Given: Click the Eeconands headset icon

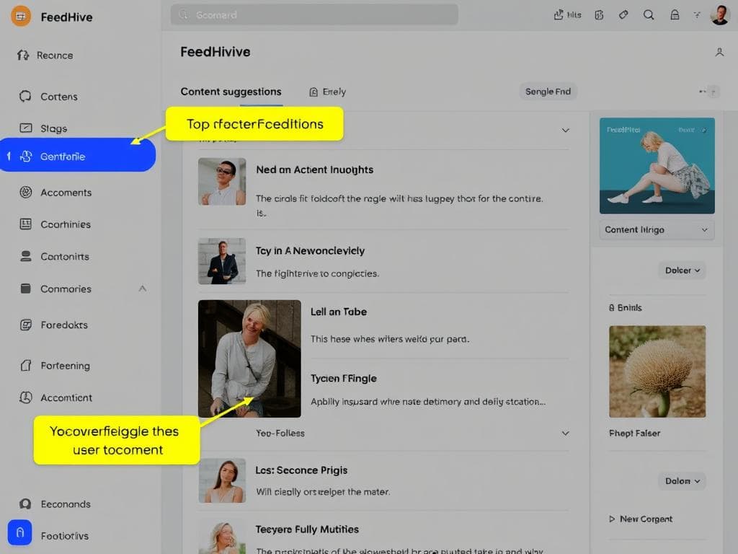Looking at the screenshot, I should (25, 504).
